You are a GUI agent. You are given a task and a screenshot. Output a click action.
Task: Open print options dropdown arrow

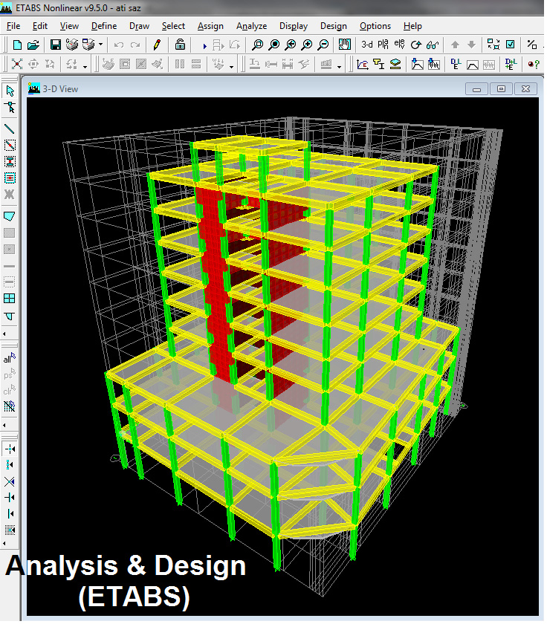(x=100, y=45)
